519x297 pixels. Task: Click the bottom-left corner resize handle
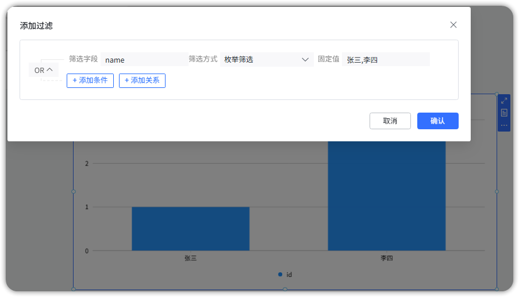pyautogui.click(x=74, y=290)
